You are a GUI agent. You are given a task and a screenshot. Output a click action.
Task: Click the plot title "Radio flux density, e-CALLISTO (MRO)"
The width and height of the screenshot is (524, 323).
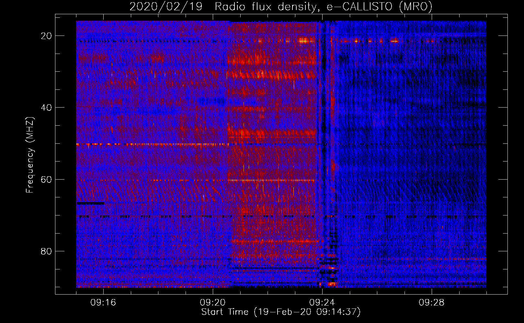323,7
